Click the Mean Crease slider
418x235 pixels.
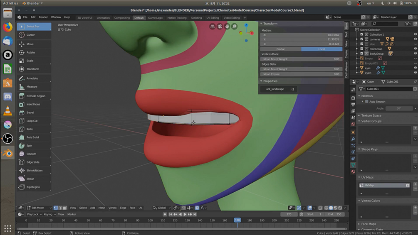301,74
